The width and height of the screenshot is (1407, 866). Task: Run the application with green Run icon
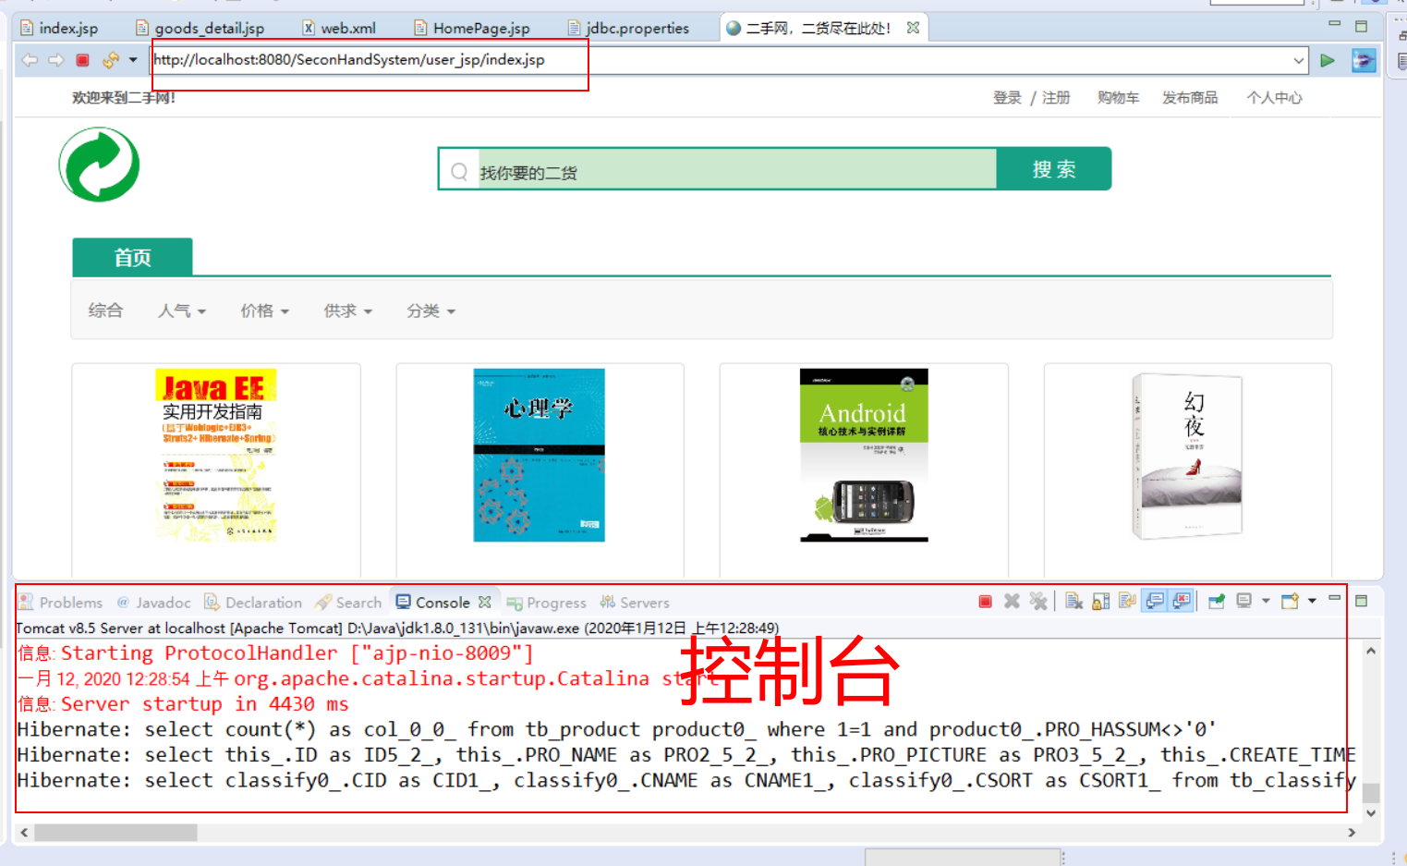(x=1328, y=60)
